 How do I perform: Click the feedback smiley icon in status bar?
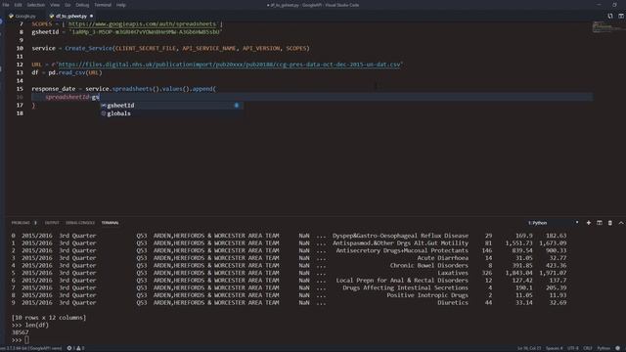618,348
